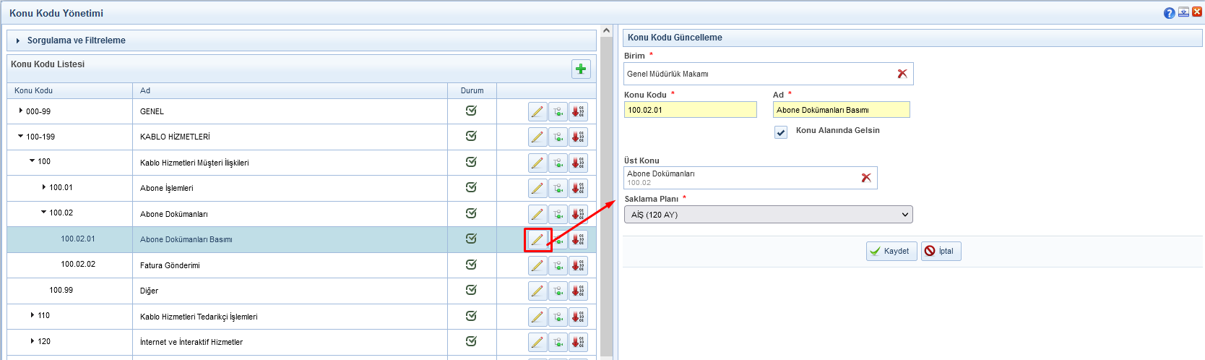Click tree add-child icon for Kablo Hizmetleri Müşteri İlişkileri

point(558,163)
